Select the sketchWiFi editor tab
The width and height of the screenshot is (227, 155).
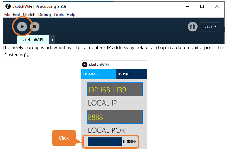(33, 40)
